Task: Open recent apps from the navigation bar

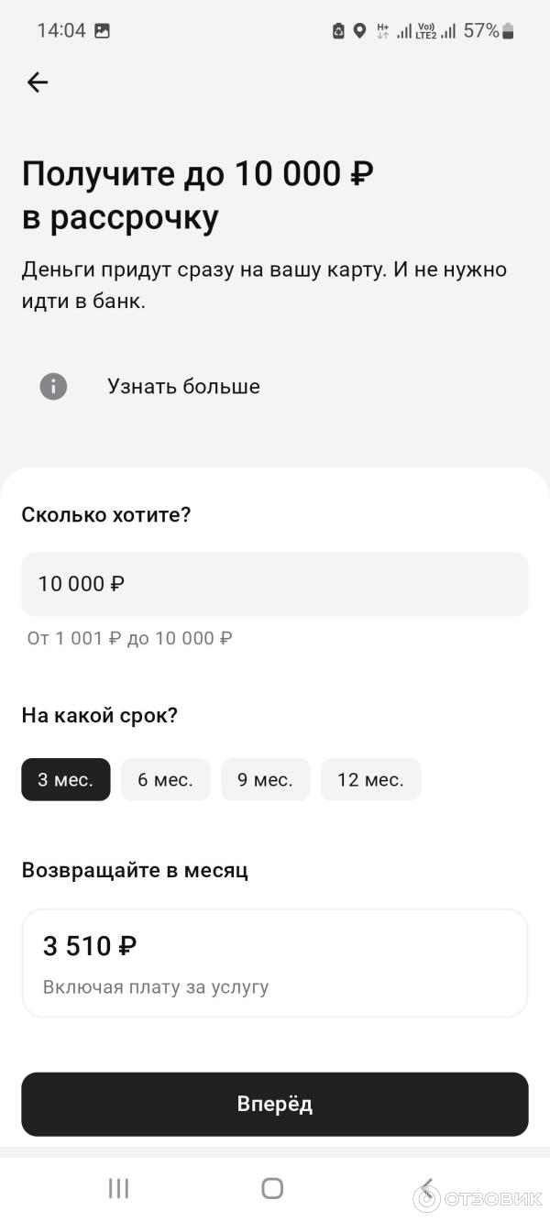Action: [x=118, y=1188]
